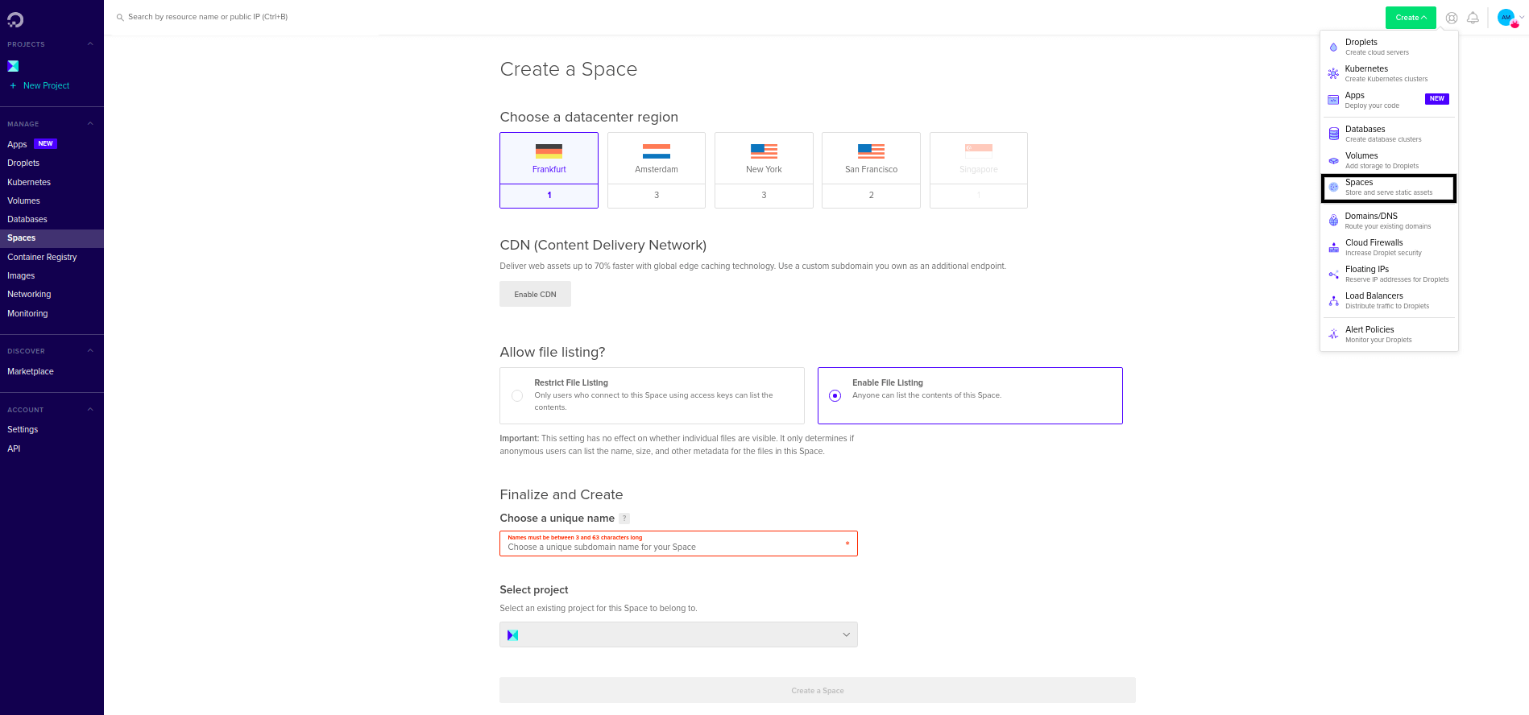Image resolution: width=1529 pixels, height=715 pixels.
Task: Click the Enable CDN button
Action: [535, 294]
